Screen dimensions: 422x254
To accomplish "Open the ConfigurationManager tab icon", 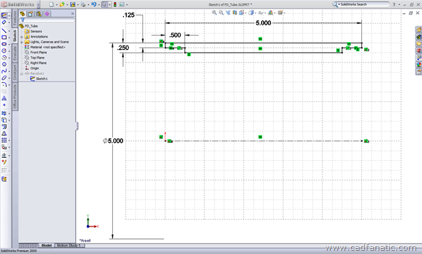I will pos(39,14).
